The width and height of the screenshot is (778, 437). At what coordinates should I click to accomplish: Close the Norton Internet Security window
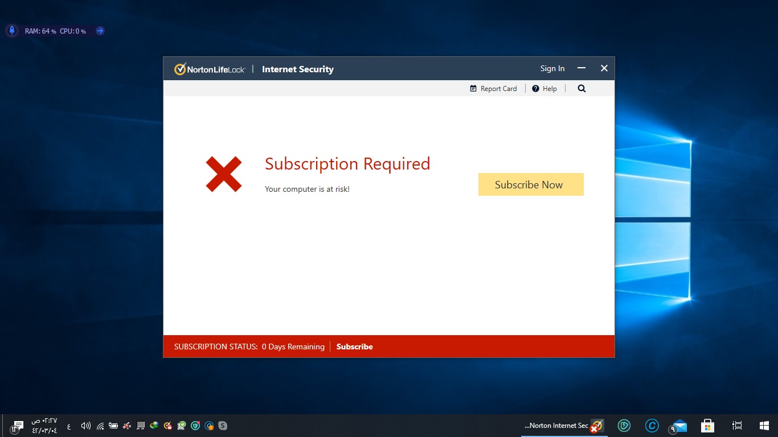604,68
